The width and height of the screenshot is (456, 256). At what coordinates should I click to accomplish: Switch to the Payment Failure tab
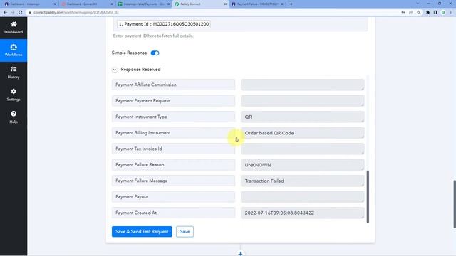coord(256,4)
